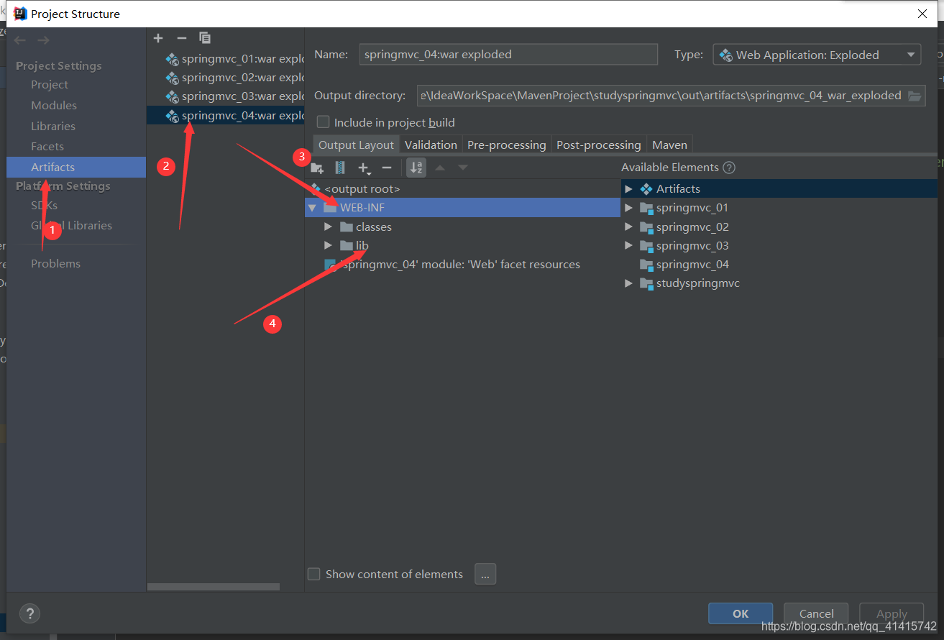Viewport: 944px width, 640px height.
Task: Select the classes folder row
Action: pyautogui.click(x=462, y=227)
